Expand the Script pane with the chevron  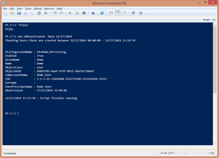click(x=214, y=20)
